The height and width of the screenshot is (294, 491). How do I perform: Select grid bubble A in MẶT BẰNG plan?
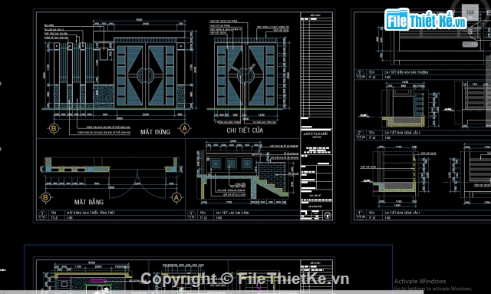(x=176, y=197)
